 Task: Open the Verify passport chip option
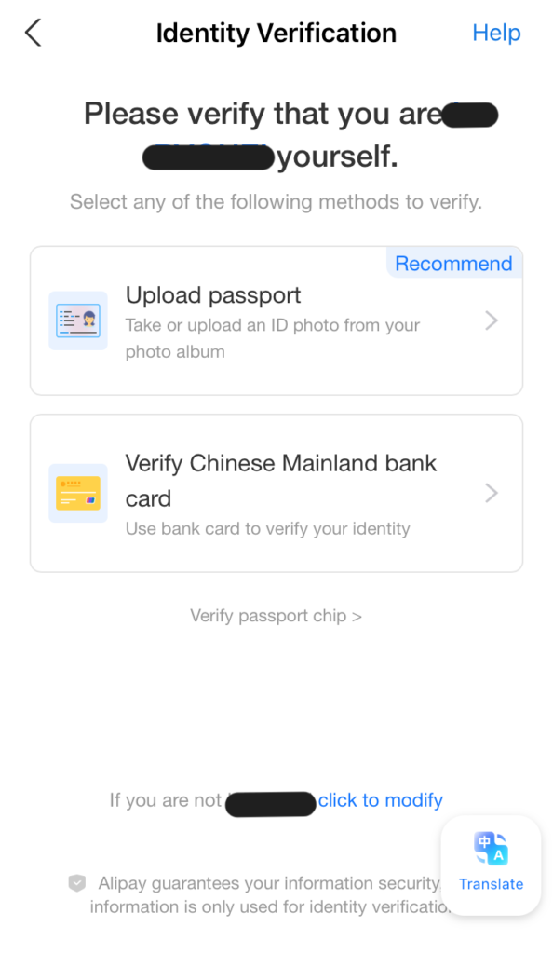tap(276, 616)
